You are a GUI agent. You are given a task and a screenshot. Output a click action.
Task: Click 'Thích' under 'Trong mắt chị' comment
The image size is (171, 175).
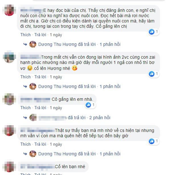[25, 77]
